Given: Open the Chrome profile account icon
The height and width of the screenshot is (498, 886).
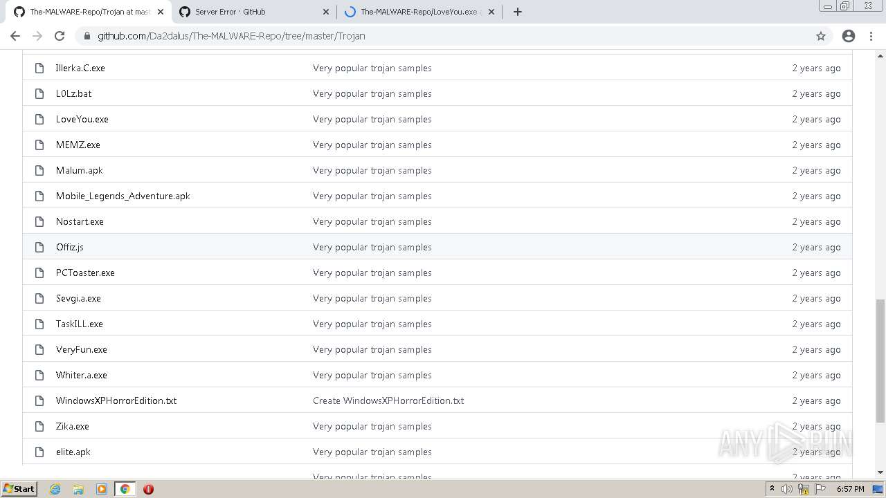Looking at the screenshot, I should click(849, 36).
